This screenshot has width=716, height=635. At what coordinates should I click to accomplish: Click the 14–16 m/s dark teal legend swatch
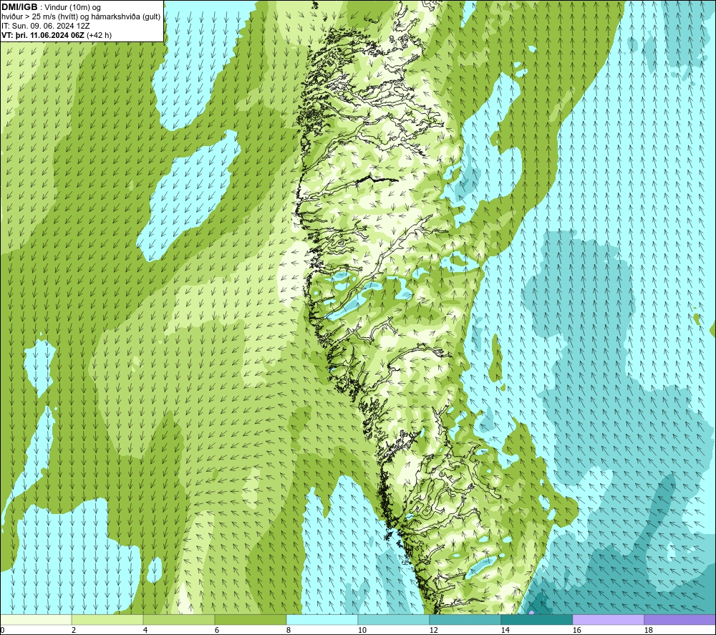pos(536,619)
